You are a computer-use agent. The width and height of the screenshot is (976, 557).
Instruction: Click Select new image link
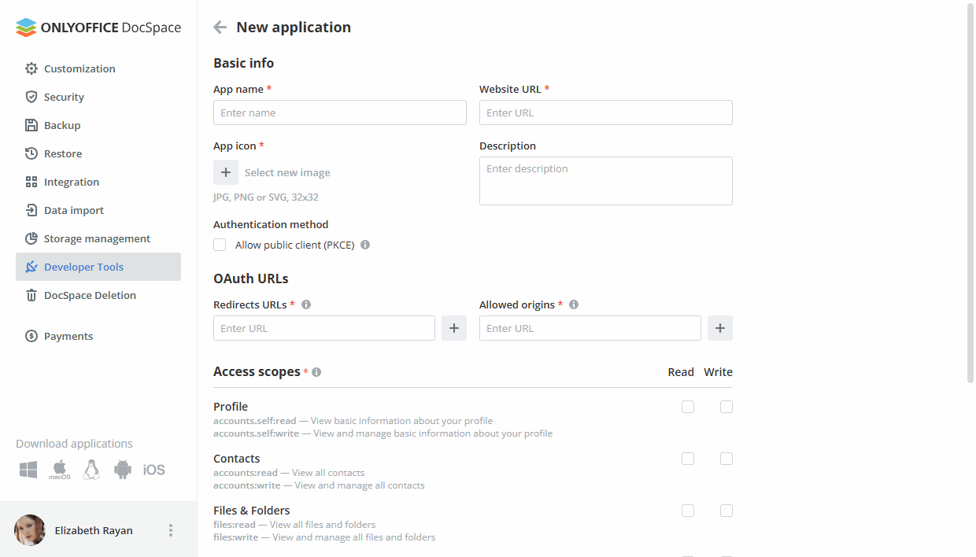pos(287,172)
